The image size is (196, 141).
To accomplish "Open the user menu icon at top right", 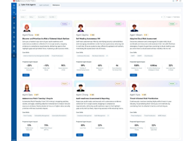I will 180,1.
